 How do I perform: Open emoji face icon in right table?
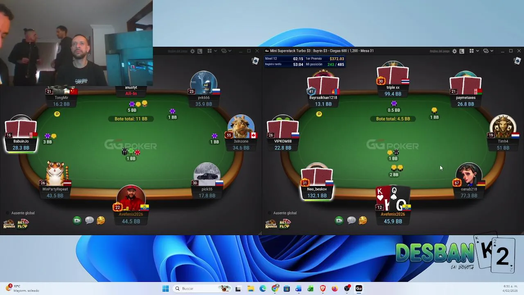pyautogui.click(x=363, y=220)
